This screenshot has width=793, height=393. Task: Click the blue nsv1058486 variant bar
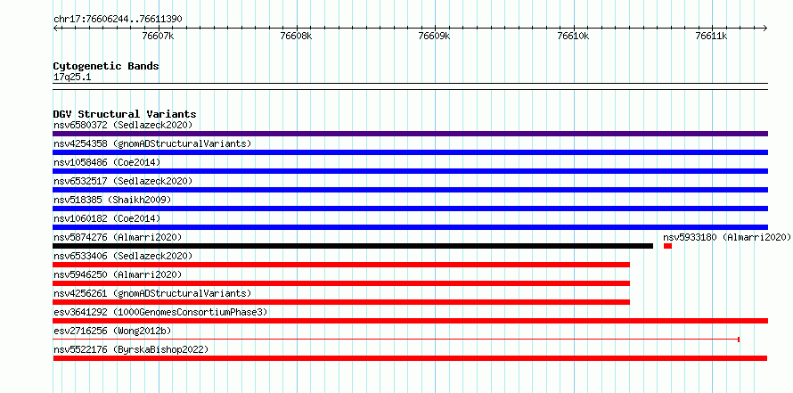click(x=411, y=171)
